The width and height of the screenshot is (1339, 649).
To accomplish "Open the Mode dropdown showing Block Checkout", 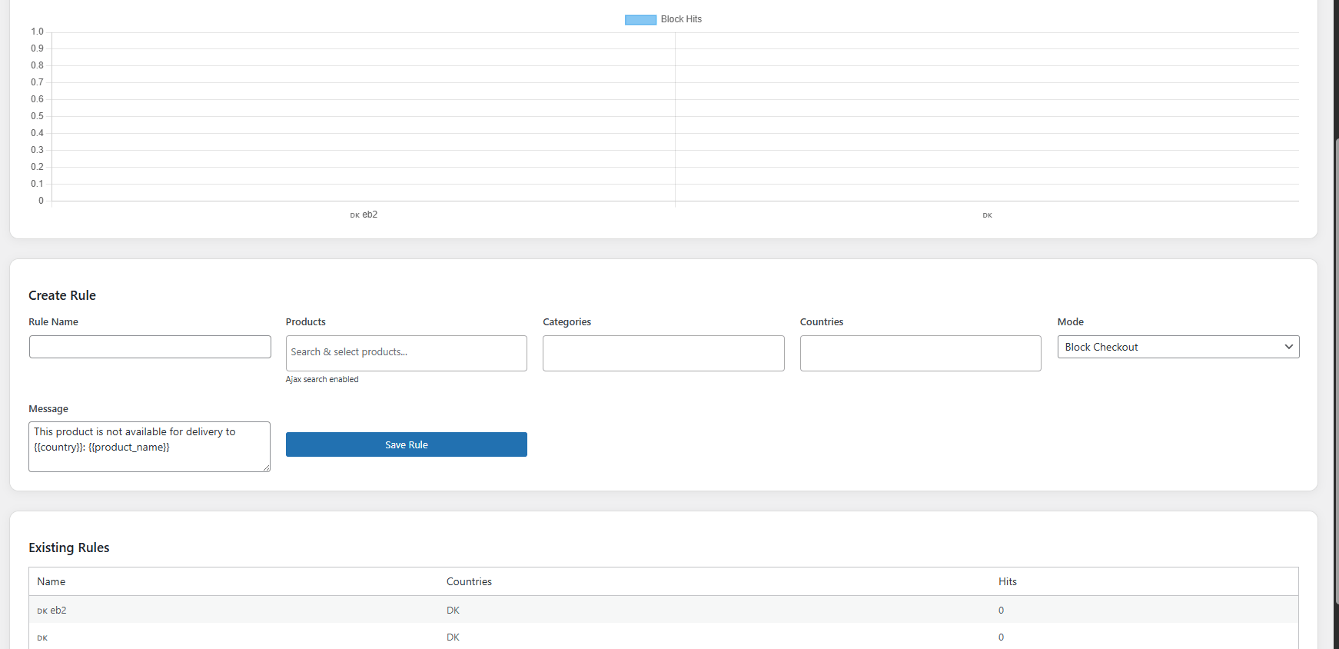I will click(x=1178, y=347).
